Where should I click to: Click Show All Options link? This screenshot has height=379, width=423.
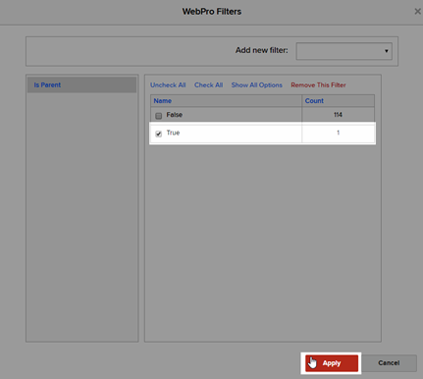point(257,85)
